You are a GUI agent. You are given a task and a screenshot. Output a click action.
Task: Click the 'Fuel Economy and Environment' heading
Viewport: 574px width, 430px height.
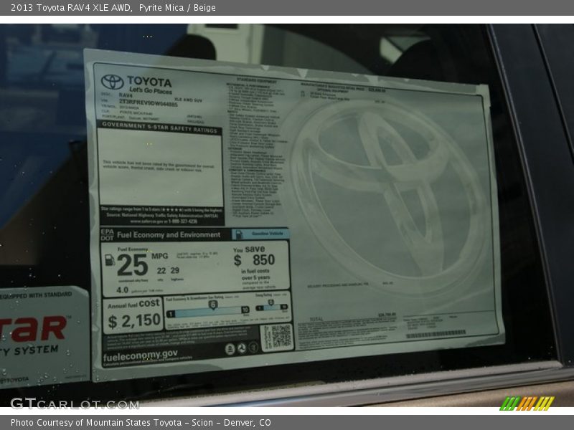tap(169, 235)
